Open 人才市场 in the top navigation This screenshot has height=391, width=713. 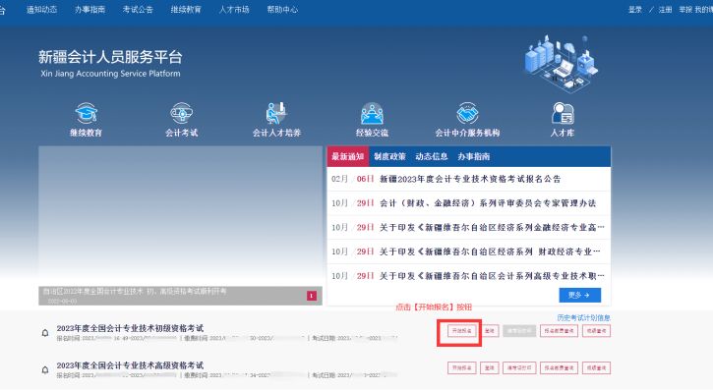click(234, 9)
